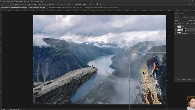Open the Window menu

click(37, 1)
